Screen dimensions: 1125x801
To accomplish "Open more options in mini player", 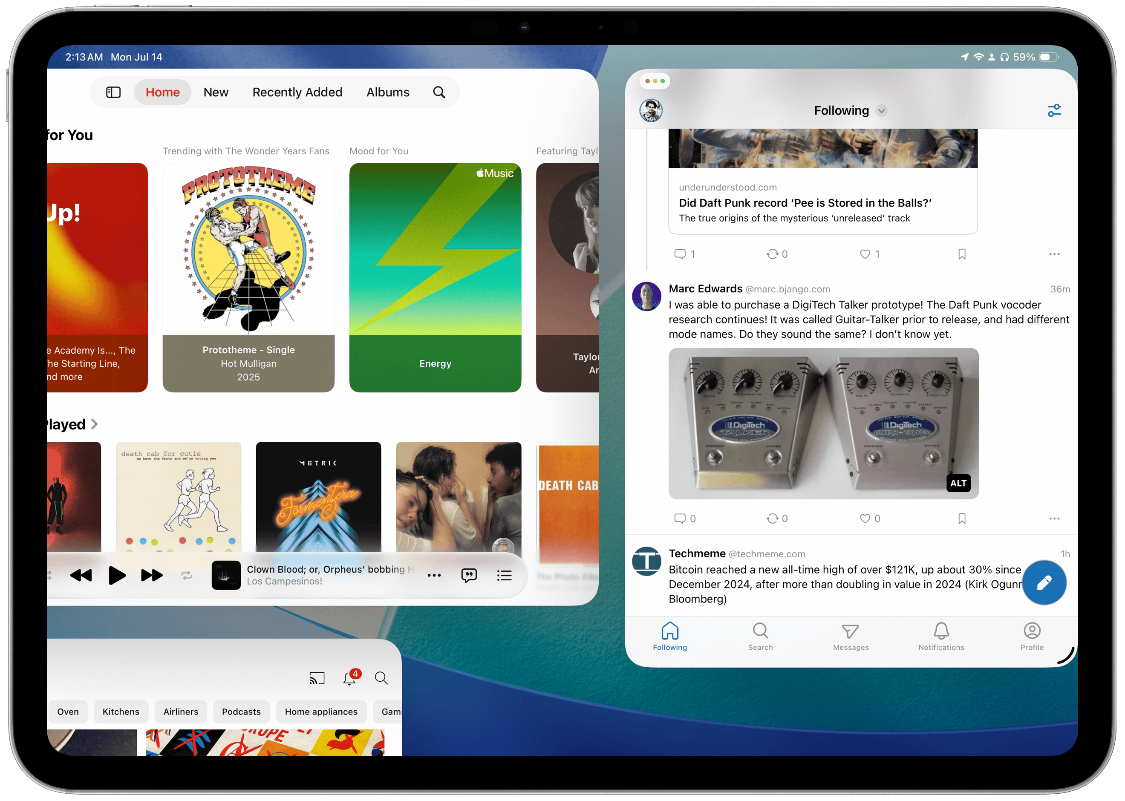I will pyautogui.click(x=434, y=576).
